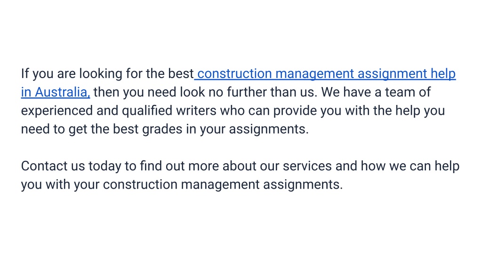The image size is (482, 271).
Task: Click the words 'how we can help'
Action: pos(410,166)
